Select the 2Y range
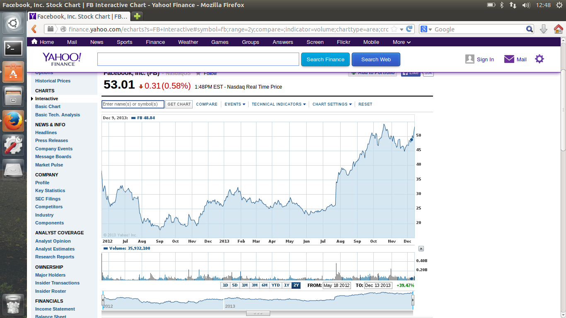The width and height of the screenshot is (566, 318). (296, 285)
